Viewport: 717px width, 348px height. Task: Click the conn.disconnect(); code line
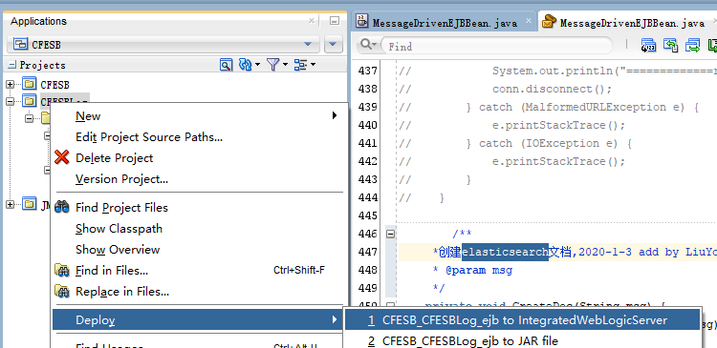[552, 89]
